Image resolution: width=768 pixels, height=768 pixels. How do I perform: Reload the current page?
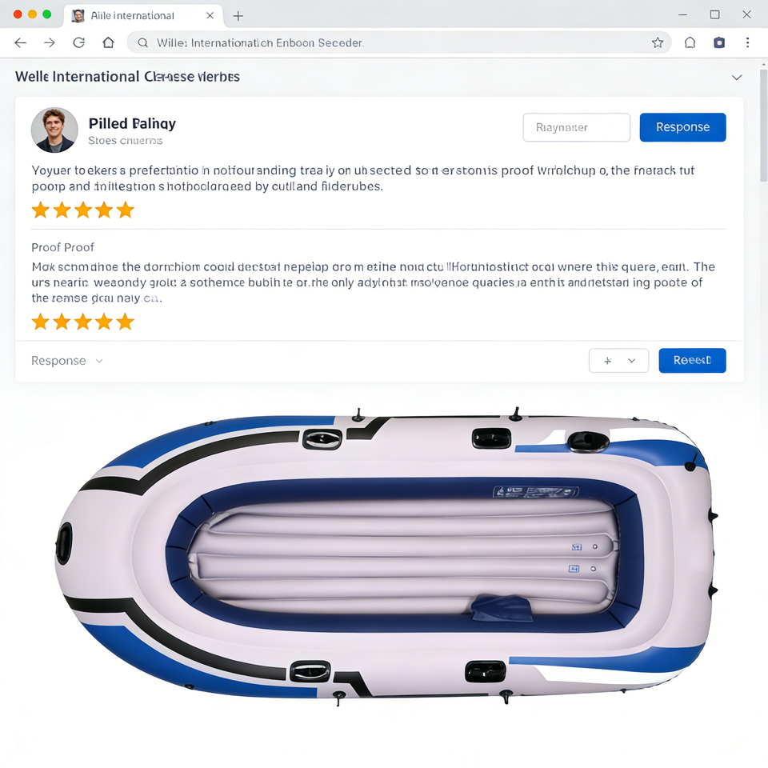tap(79, 42)
